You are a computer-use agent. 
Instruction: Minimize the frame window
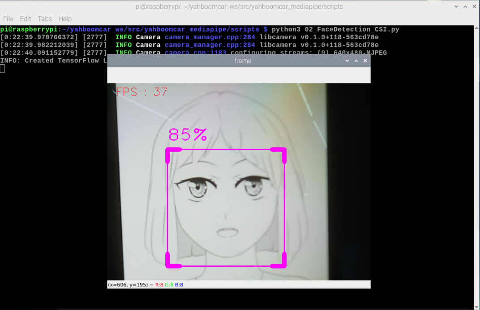[347, 61]
